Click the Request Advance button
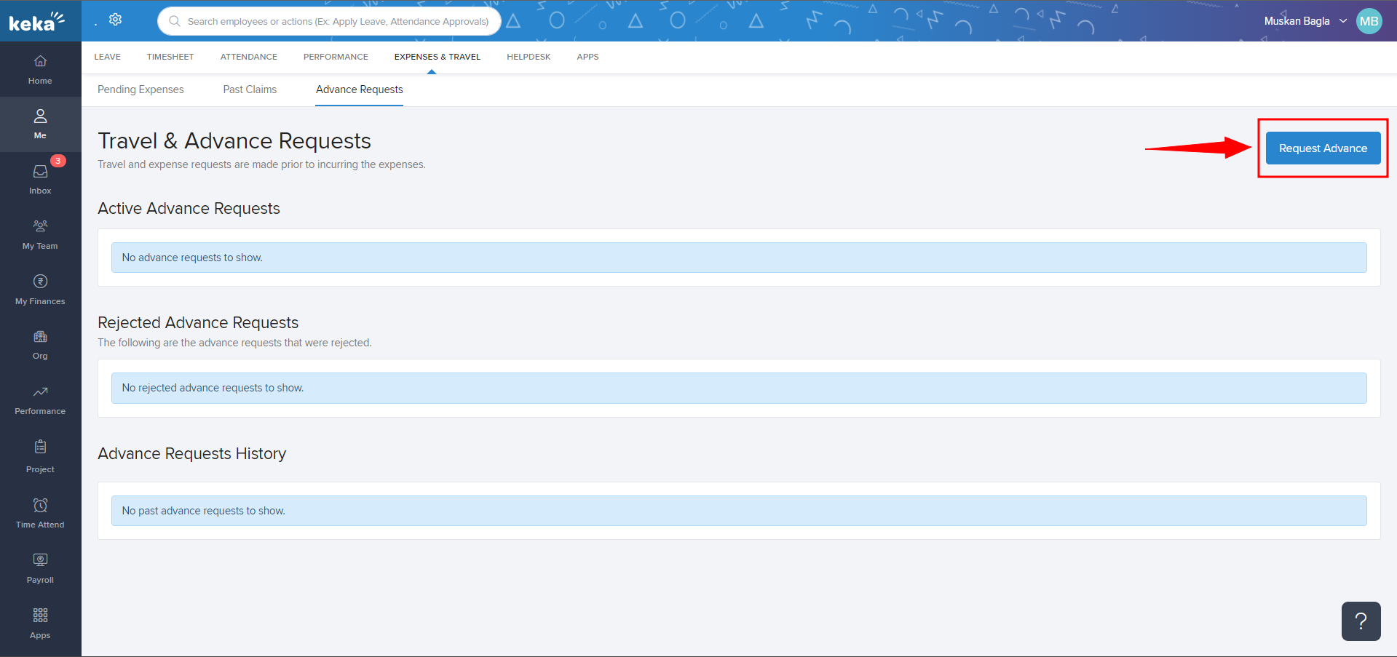This screenshot has height=657, width=1397. (1323, 148)
